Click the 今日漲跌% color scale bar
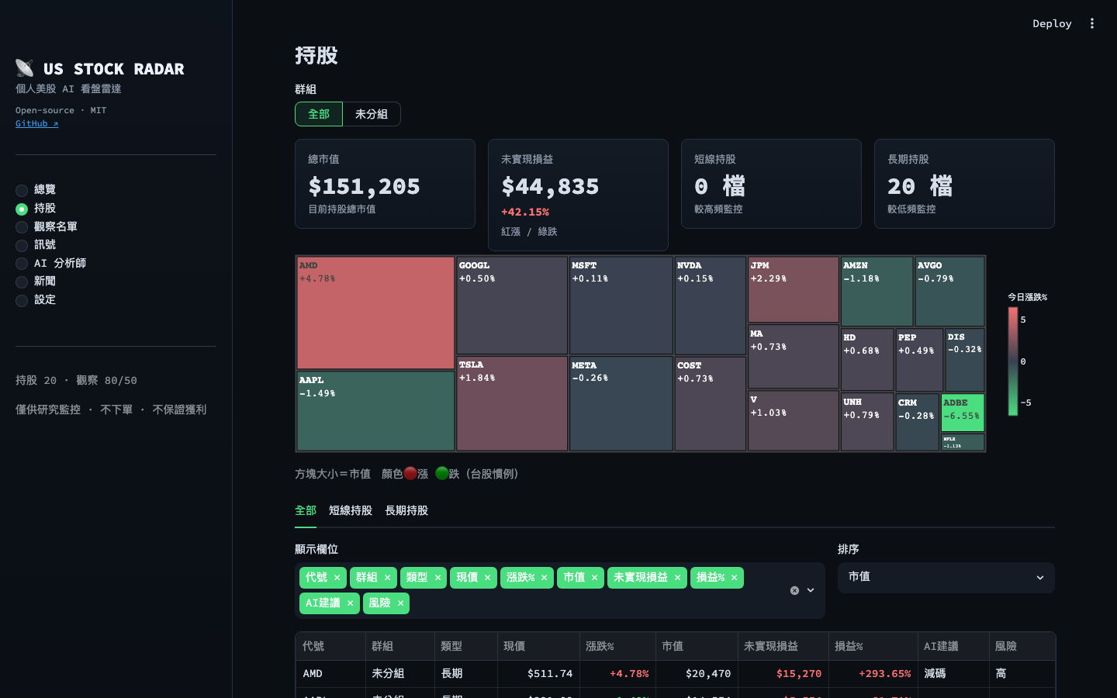This screenshot has height=698, width=1117. [x=1012, y=361]
